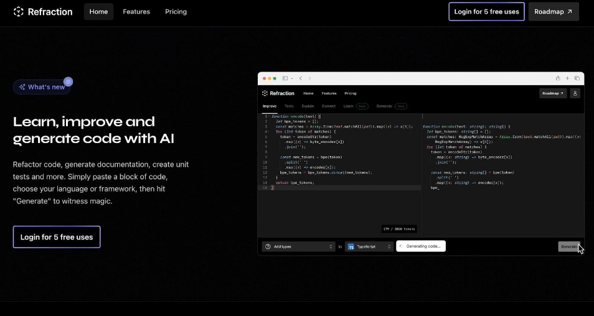Click the TS TypeScript icon in the language selector
Image resolution: width=594 pixels, height=316 pixels.
point(351,247)
